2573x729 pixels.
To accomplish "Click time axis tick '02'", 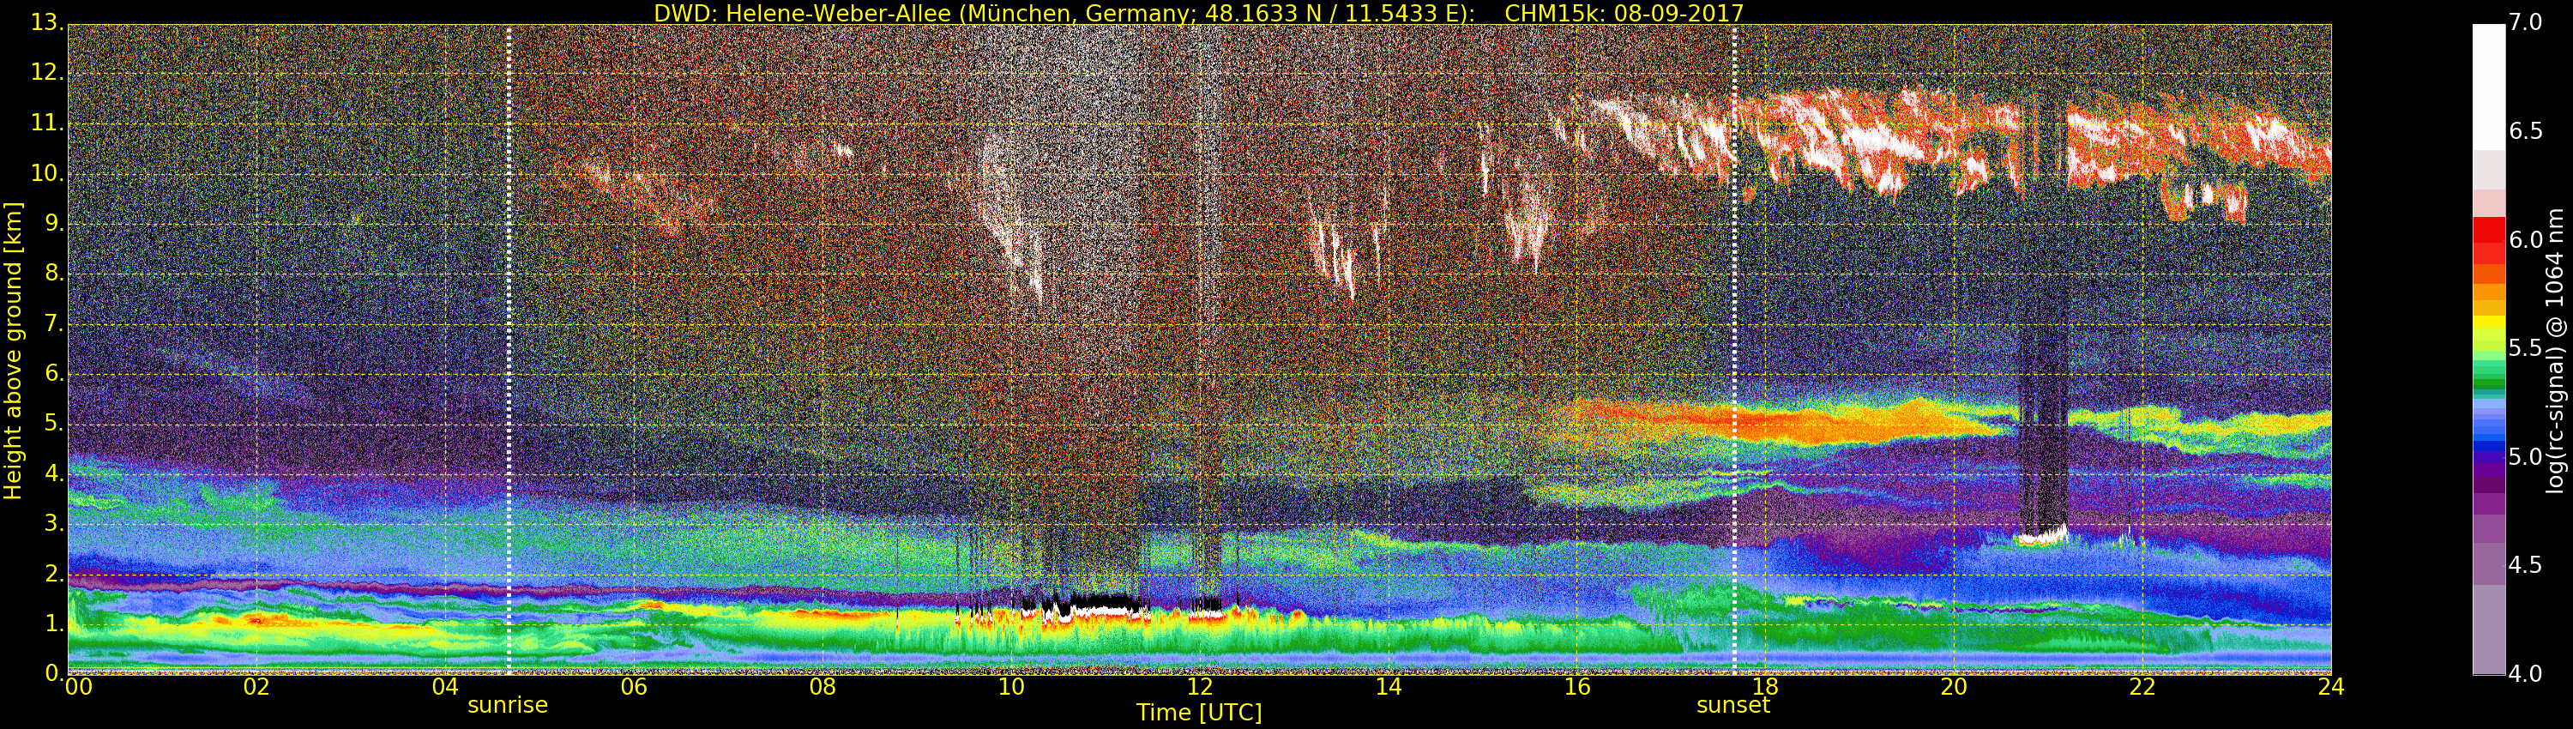I will click(x=256, y=687).
